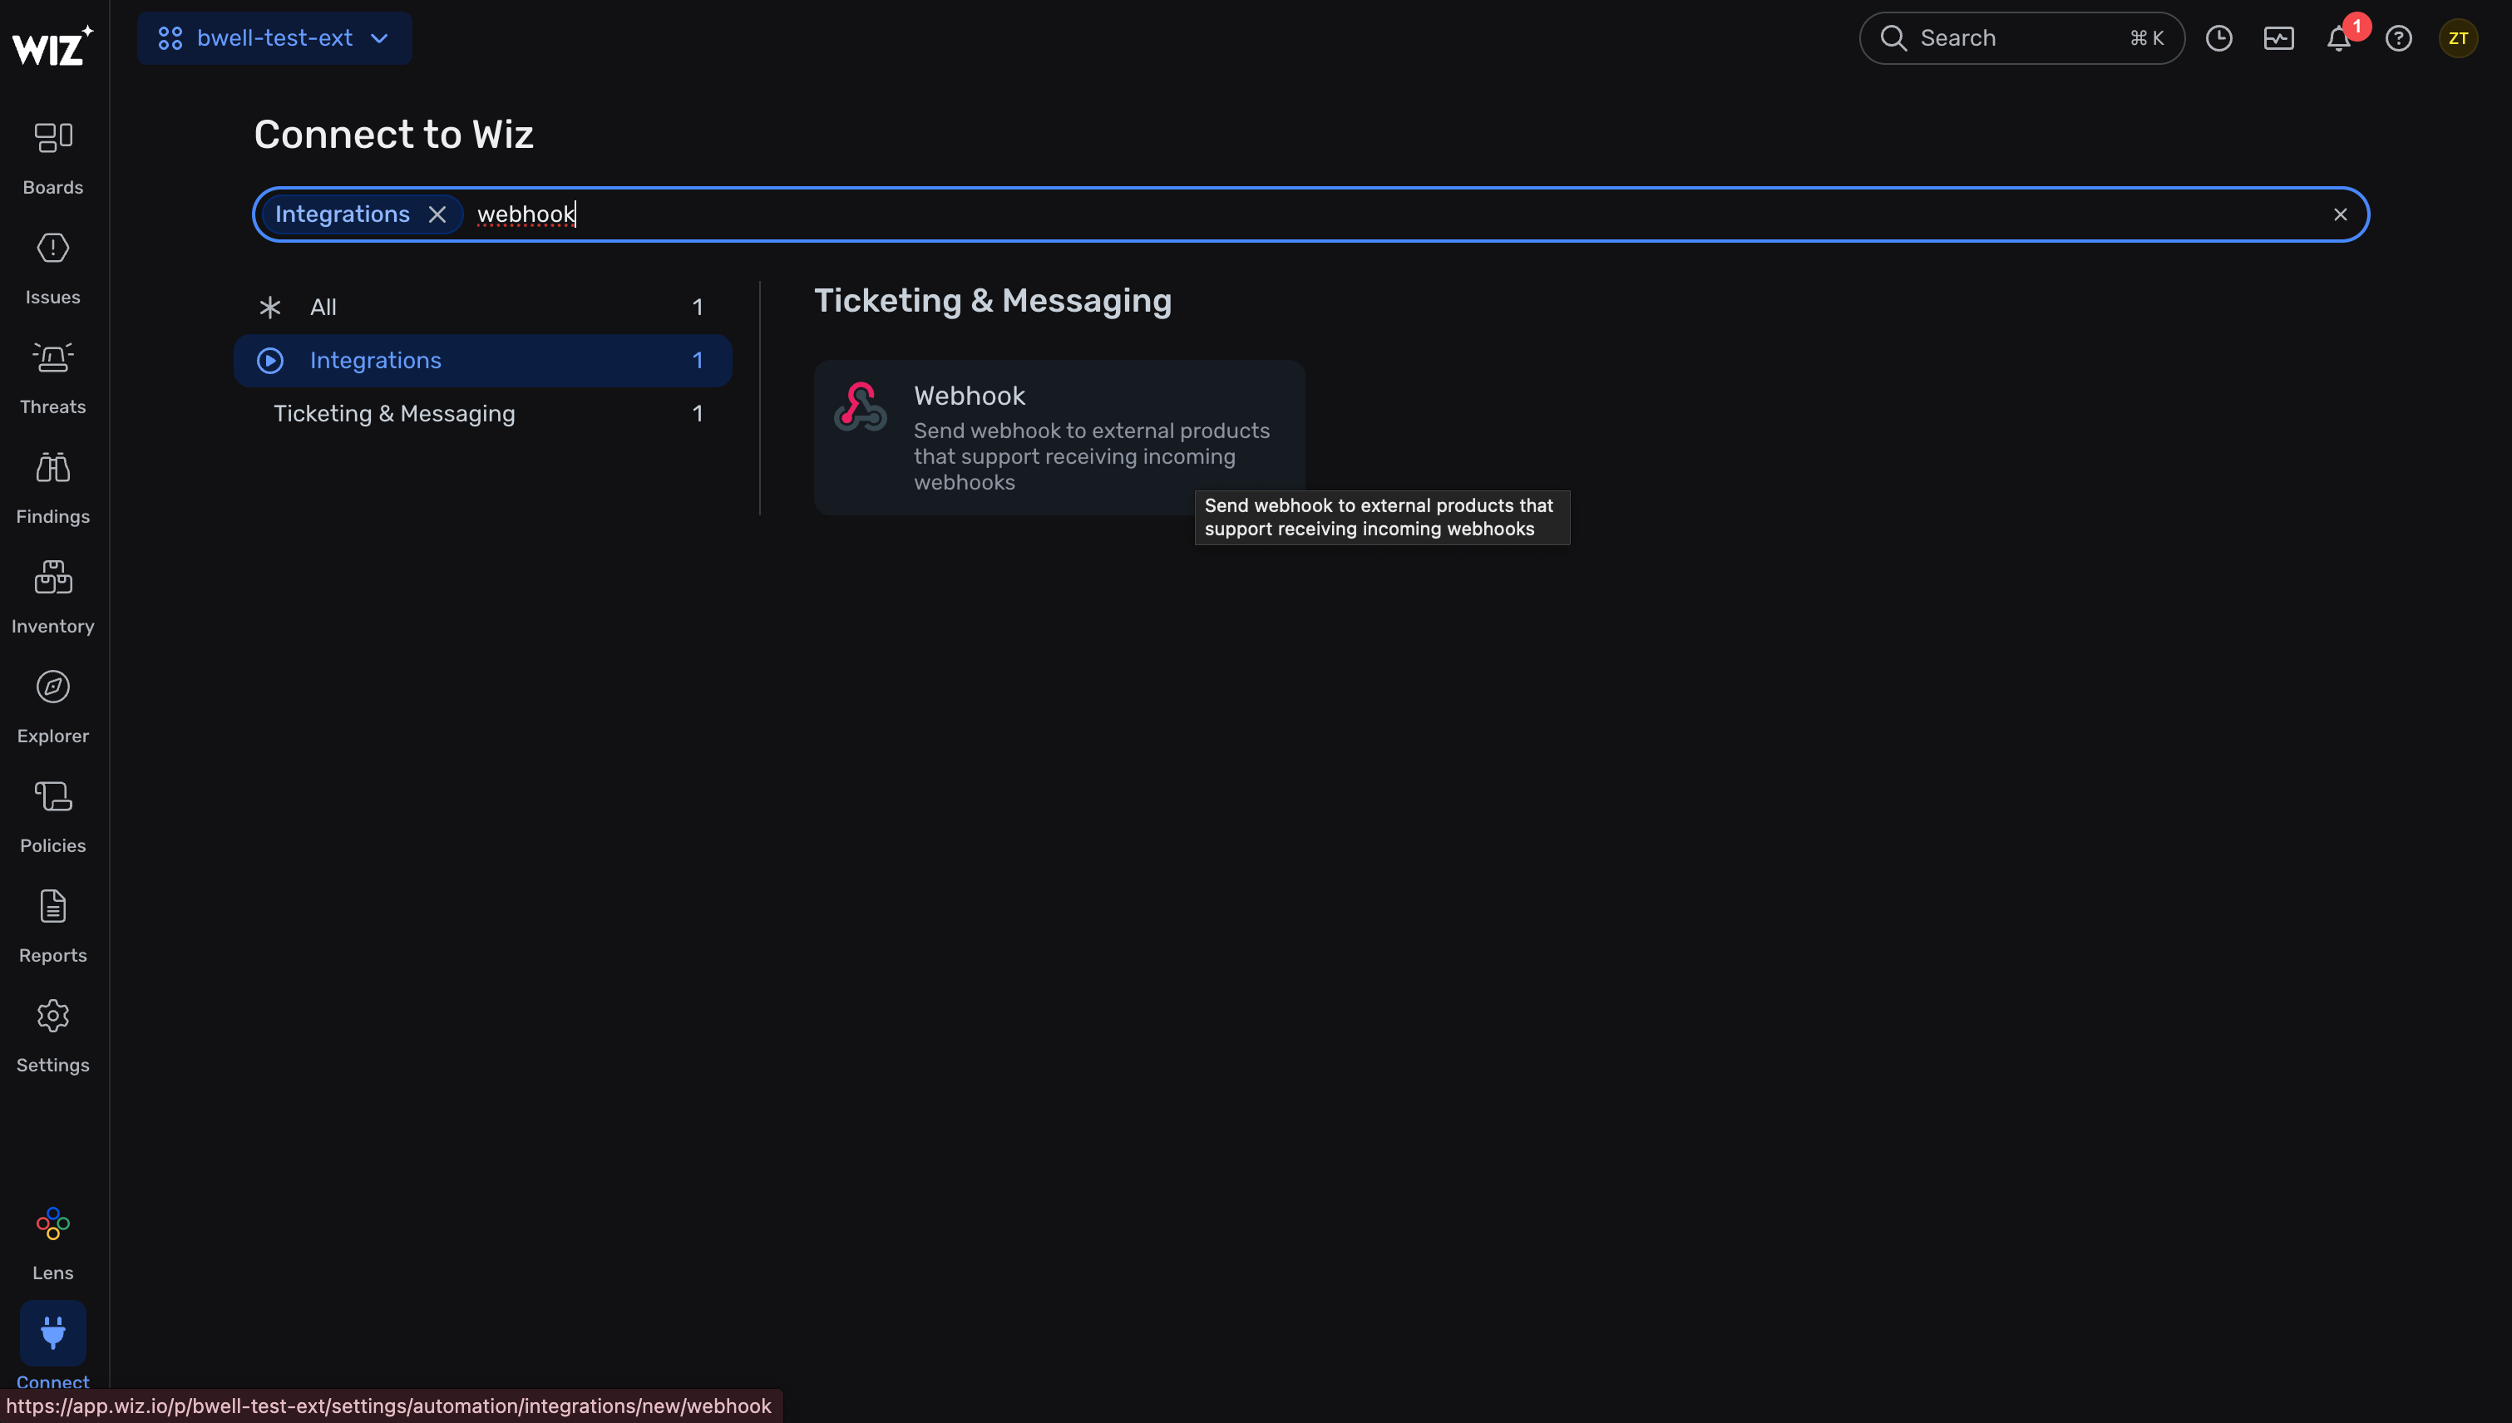Click the global Search field
Image resolution: width=2512 pixels, height=1423 pixels.
pos(2021,38)
